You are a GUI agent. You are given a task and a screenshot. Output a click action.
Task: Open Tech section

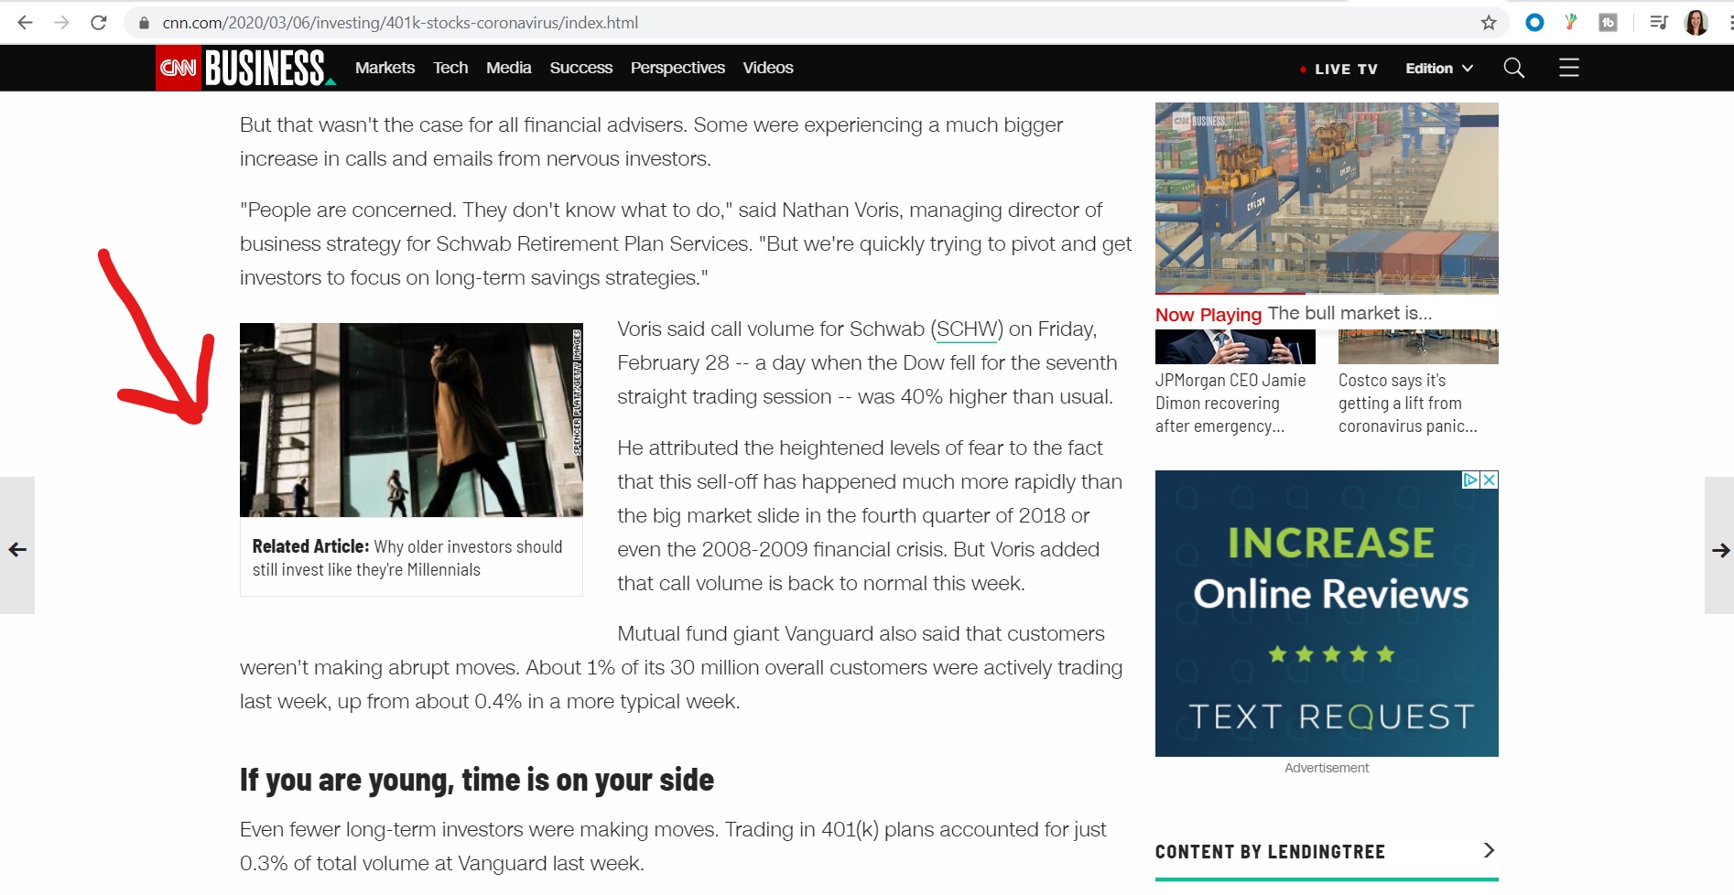click(x=450, y=68)
